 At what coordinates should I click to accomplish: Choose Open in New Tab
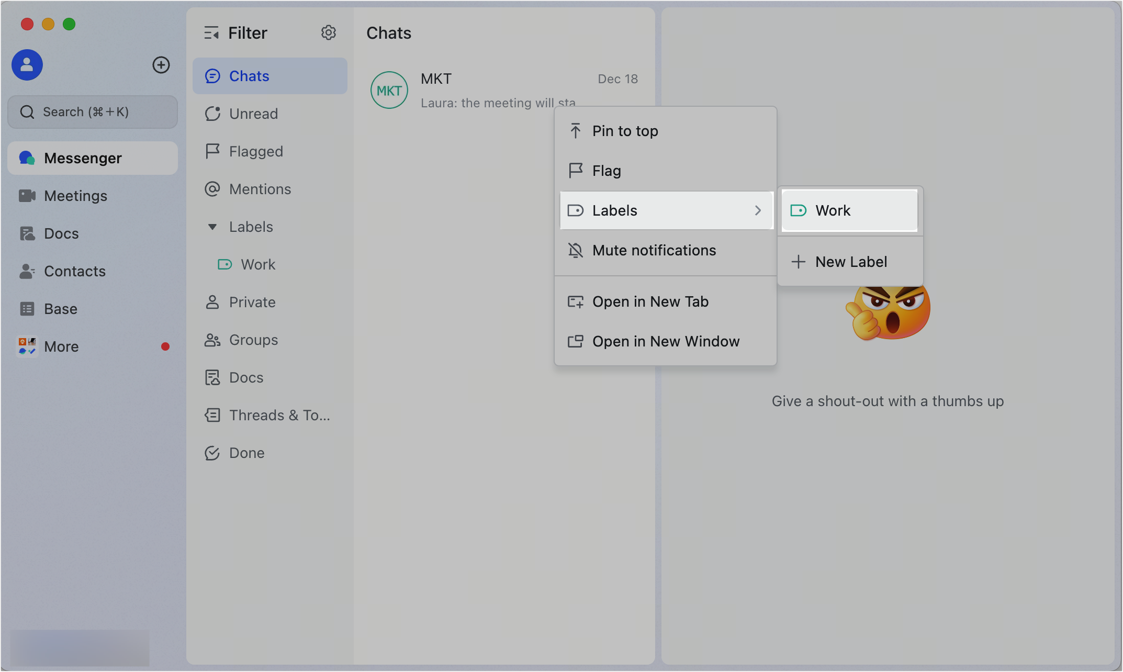point(650,301)
